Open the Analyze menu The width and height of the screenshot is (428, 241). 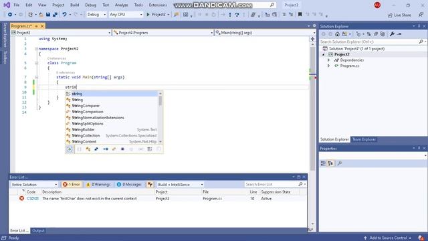(122, 5)
